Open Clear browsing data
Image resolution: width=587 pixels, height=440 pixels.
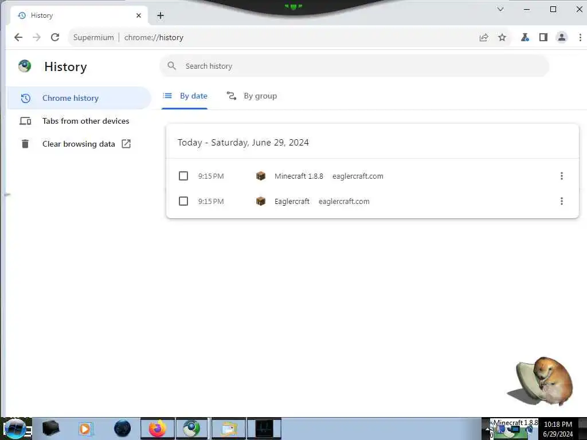(x=79, y=144)
